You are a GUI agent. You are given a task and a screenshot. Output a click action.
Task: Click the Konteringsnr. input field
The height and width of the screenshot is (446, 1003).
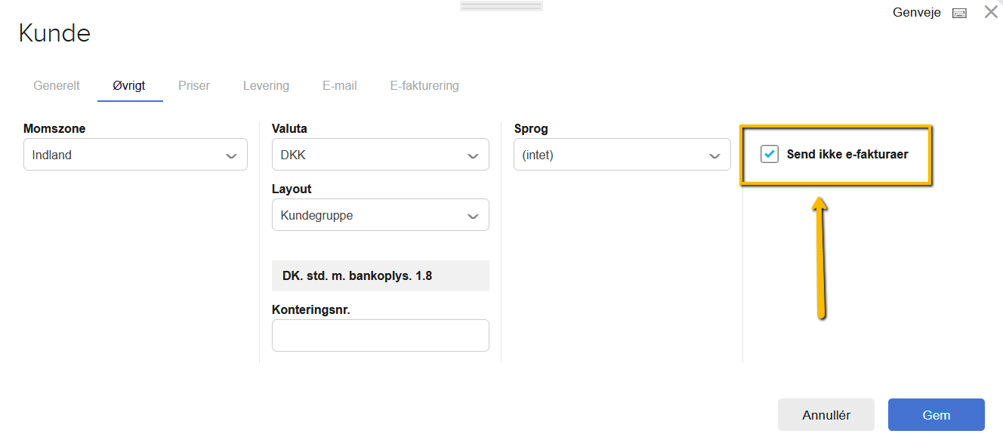(x=380, y=335)
